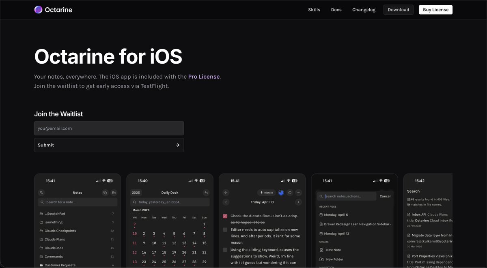The image size is (487, 268).
Task: Open the ClaudeCode folder
Action: tap(78, 248)
